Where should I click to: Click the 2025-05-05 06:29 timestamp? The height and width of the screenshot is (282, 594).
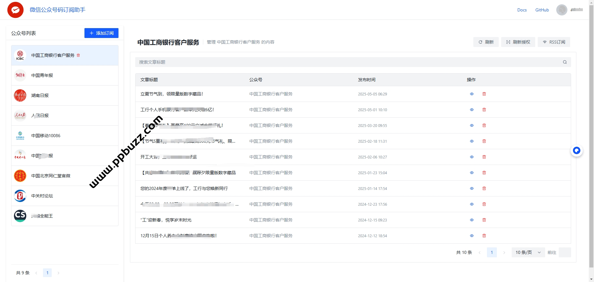click(372, 94)
